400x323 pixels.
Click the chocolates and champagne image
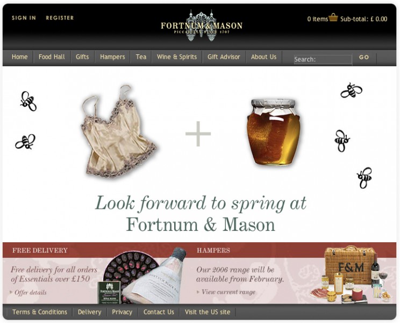(x=142, y=276)
